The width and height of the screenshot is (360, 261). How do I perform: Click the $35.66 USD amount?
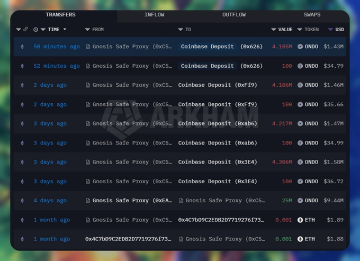click(x=334, y=104)
